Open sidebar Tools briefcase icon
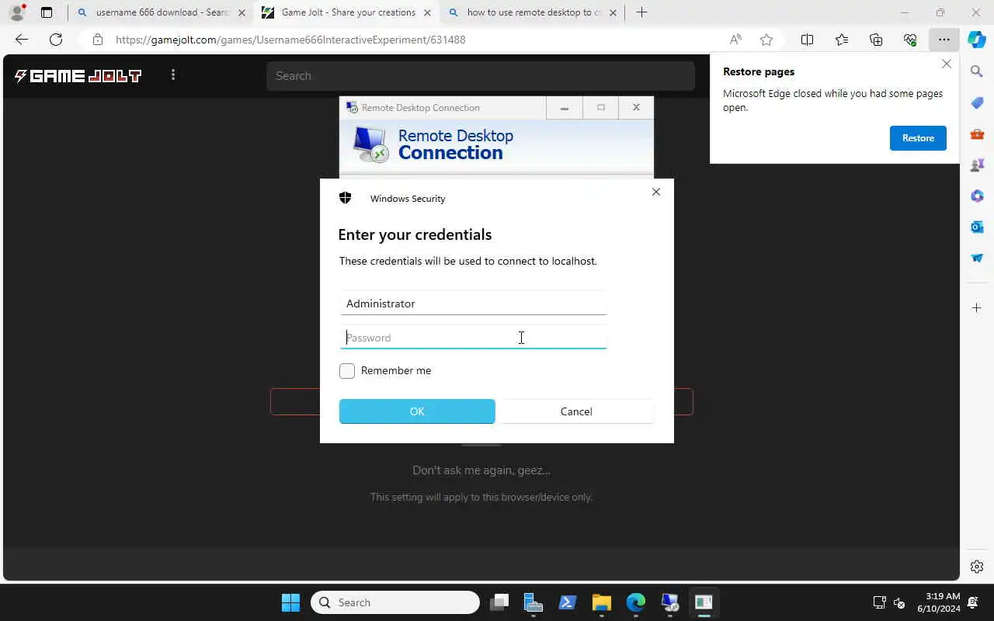The image size is (994, 621). 977,134
